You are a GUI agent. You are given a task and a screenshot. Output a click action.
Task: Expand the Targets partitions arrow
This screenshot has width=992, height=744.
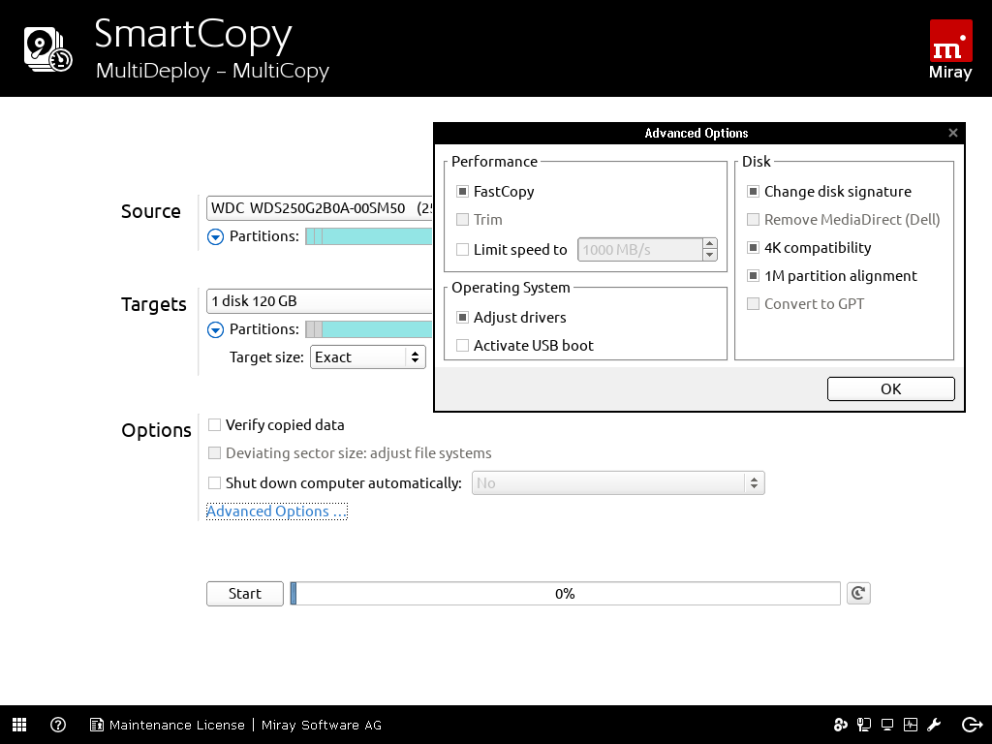(215, 329)
